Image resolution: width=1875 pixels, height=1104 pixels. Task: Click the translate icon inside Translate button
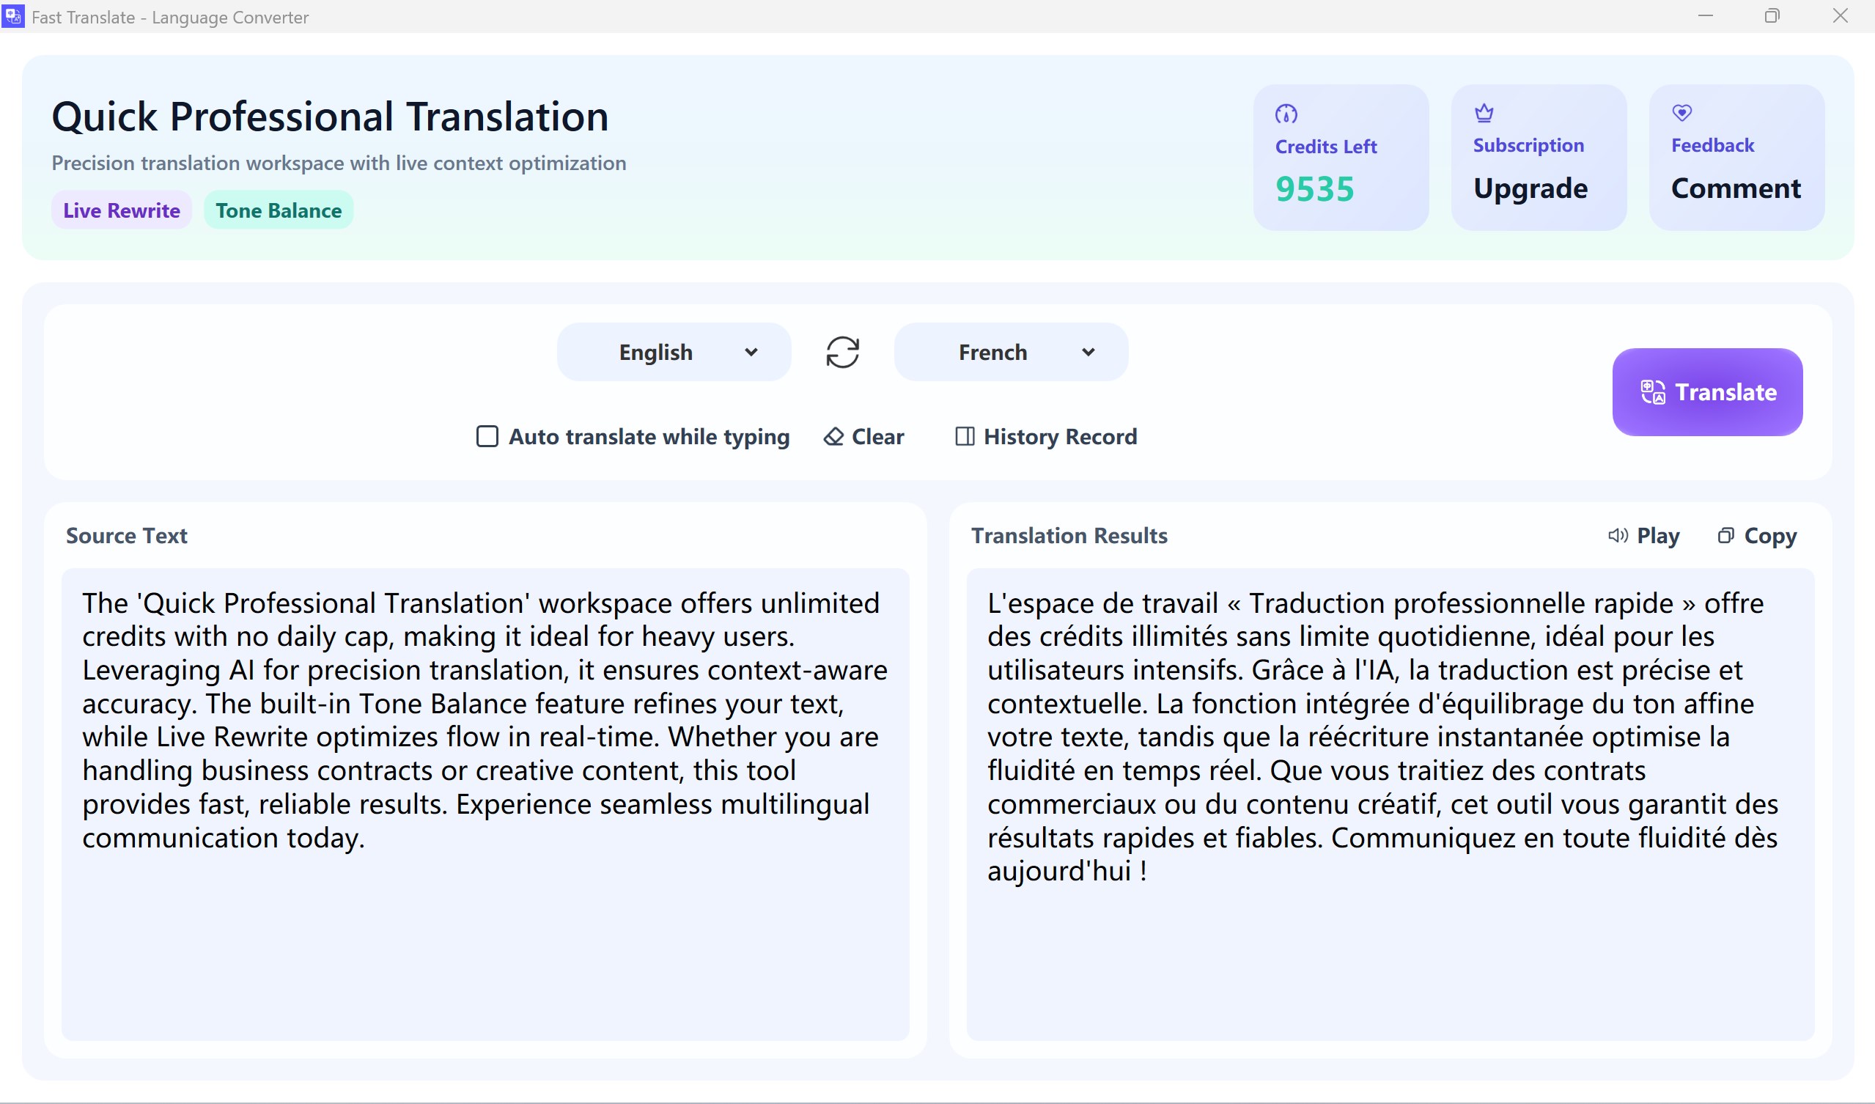1652,392
